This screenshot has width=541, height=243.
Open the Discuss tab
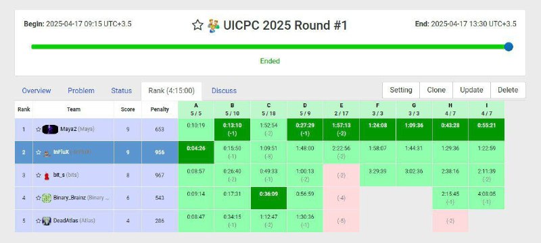tap(225, 90)
